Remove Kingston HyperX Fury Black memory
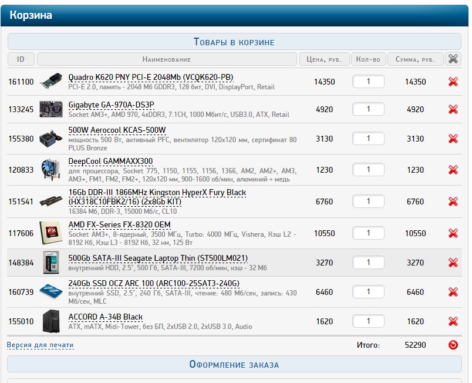 [x=453, y=201]
